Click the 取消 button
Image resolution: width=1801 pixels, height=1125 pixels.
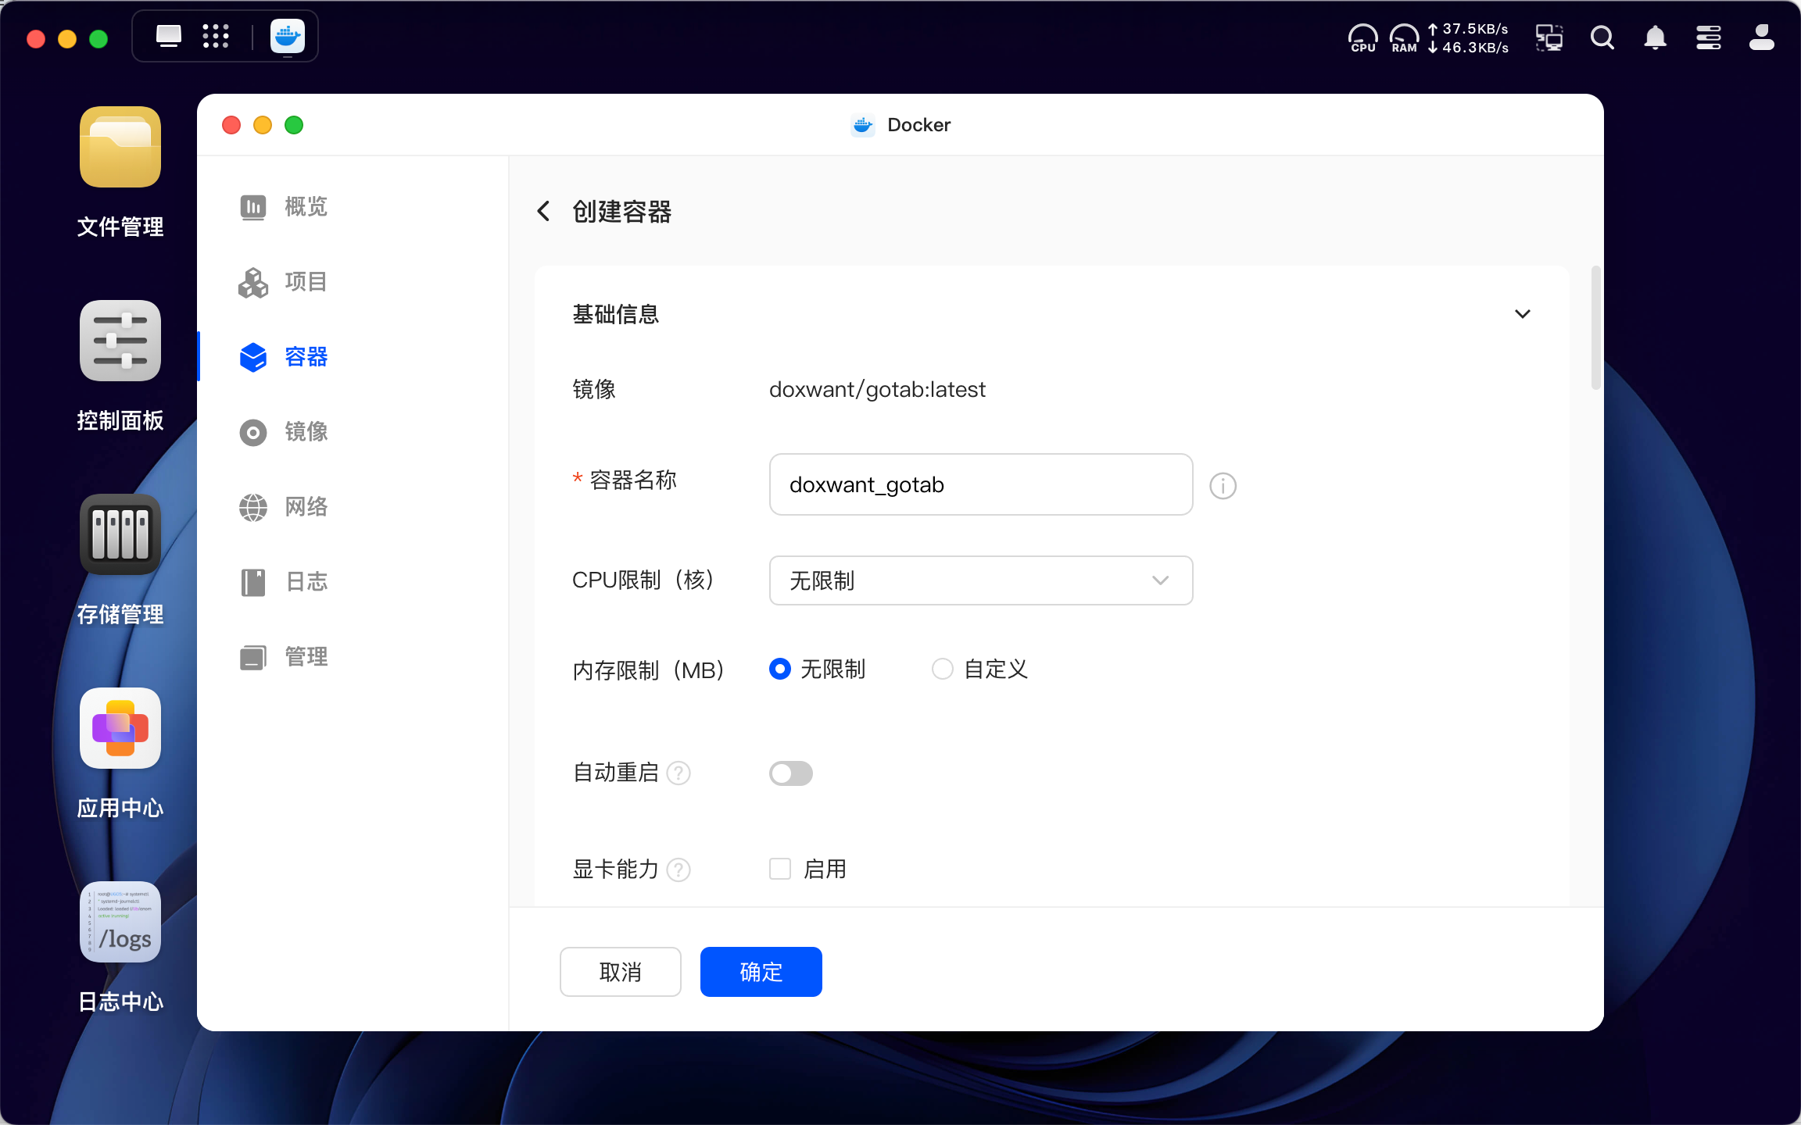coord(621,972)
